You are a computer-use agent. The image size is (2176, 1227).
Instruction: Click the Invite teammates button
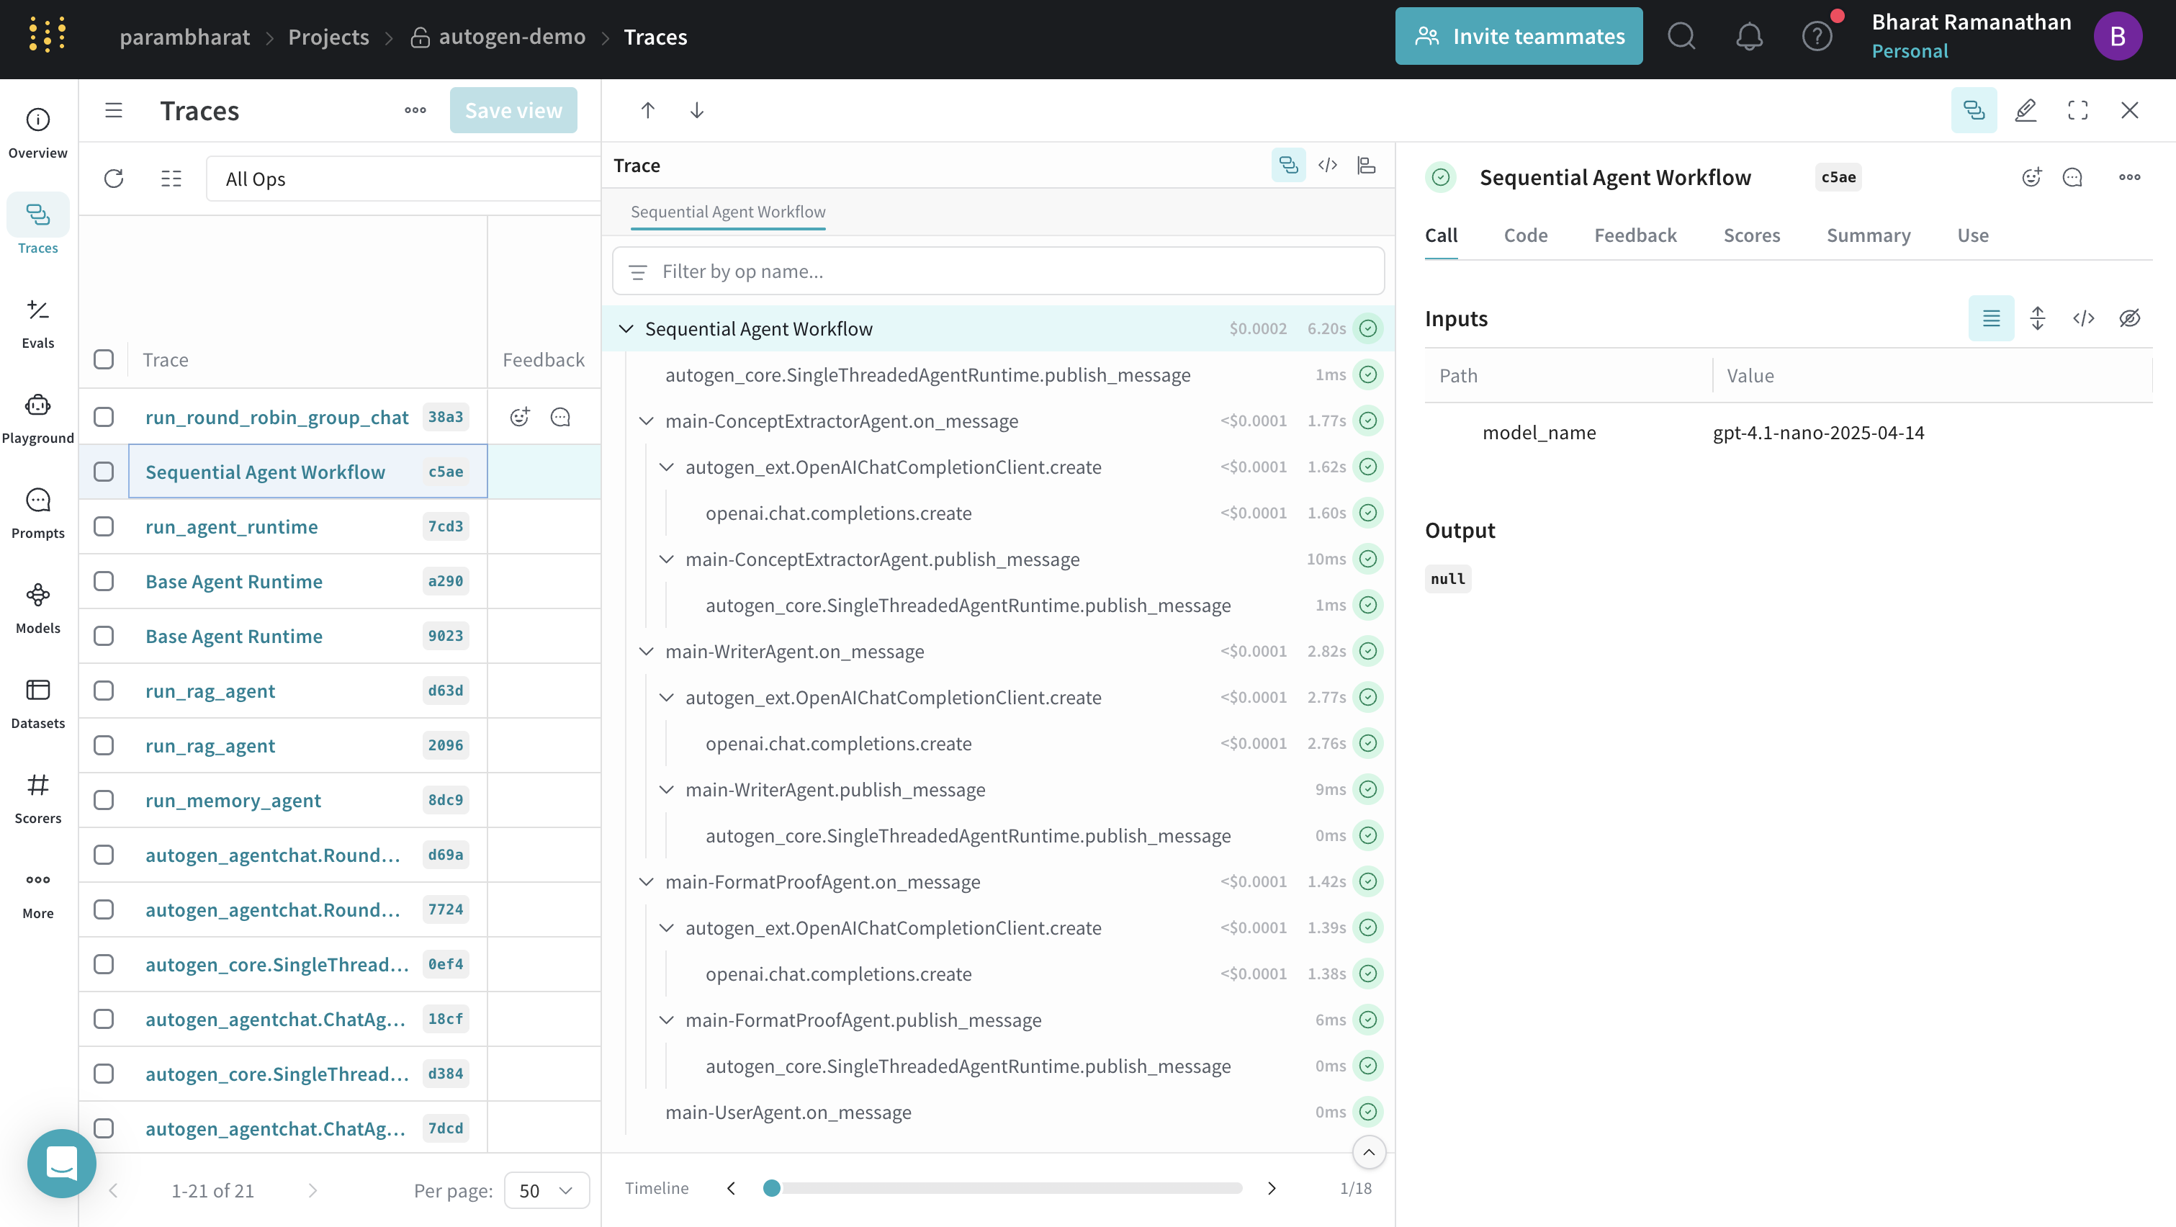coord(1518,36)
